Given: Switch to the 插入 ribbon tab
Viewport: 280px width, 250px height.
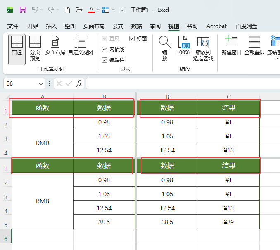Looking at the screenshot, I should (x=52, y=26).
